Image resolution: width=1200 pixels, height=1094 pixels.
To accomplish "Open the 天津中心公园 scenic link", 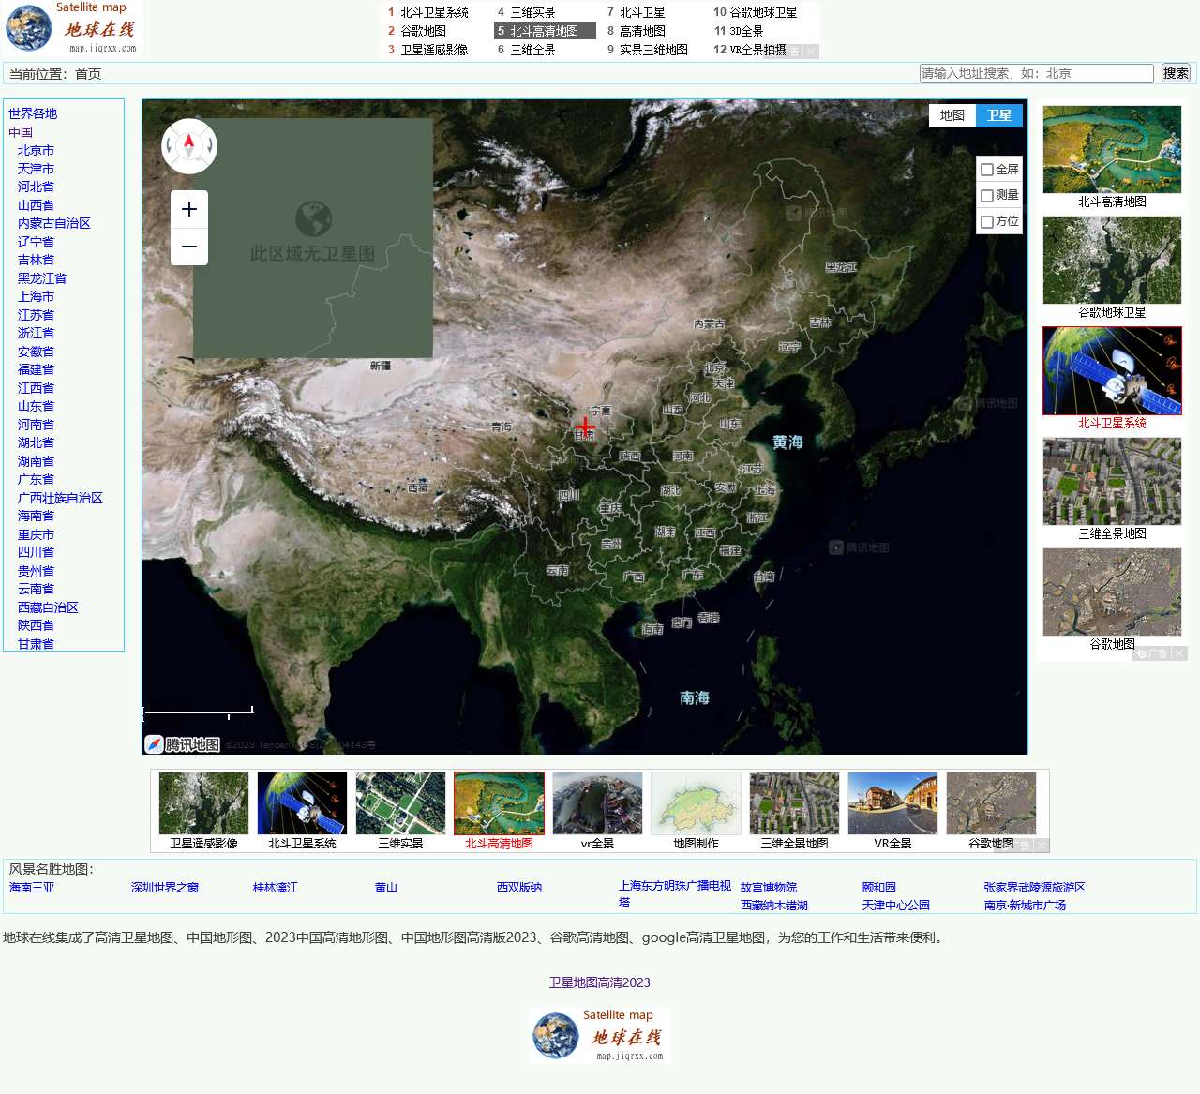I will 896,906.
